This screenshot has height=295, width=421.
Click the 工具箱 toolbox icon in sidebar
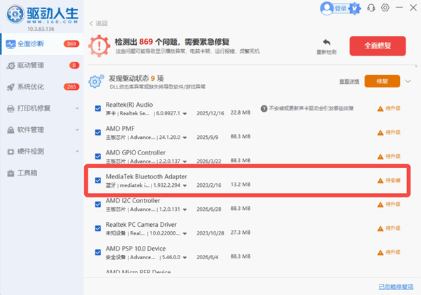11,173
